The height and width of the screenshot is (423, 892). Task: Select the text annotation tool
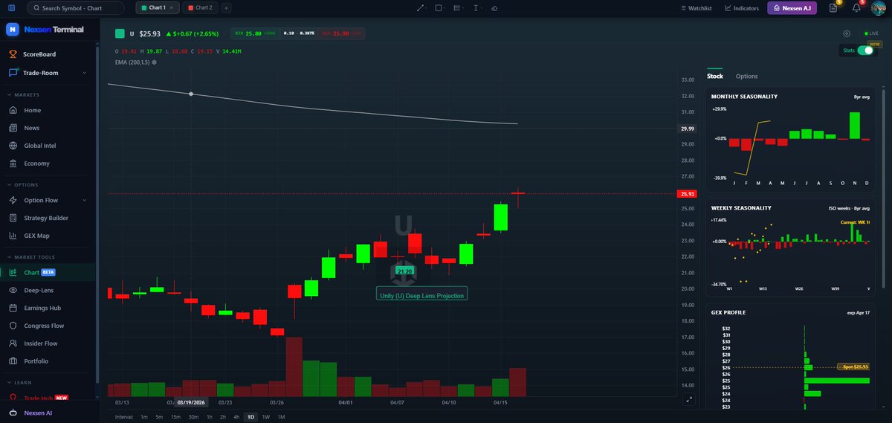click(476, 8)
